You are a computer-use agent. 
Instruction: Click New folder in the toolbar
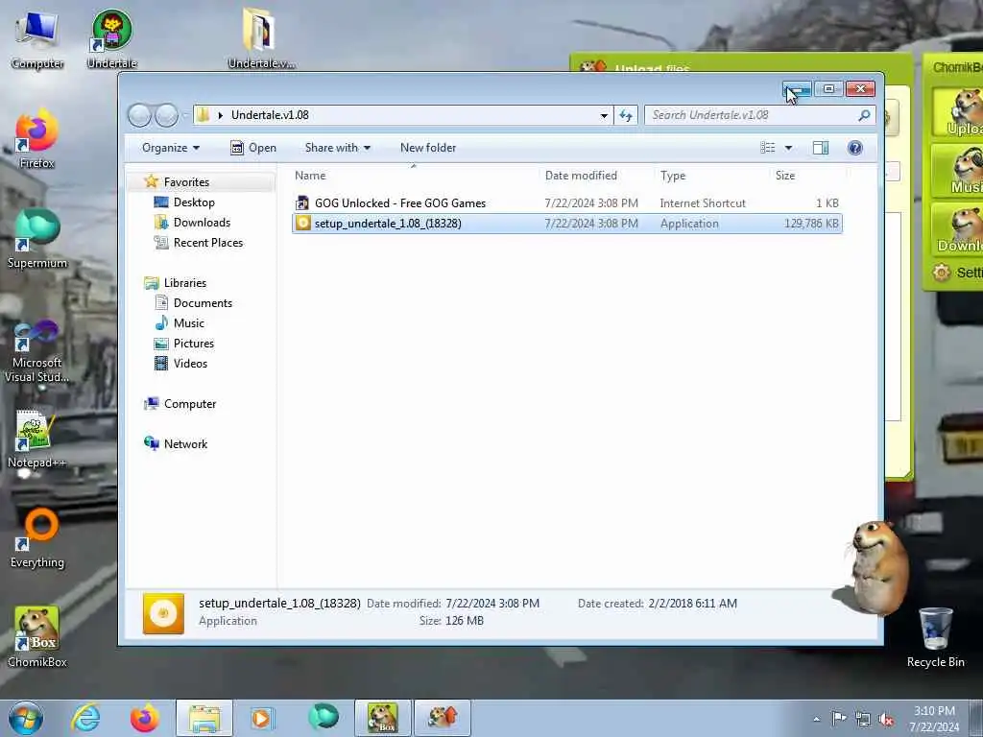(428, 148)
